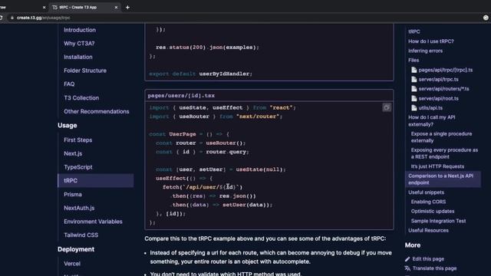Jump to Sample Integration Test section

coord(438,221)
